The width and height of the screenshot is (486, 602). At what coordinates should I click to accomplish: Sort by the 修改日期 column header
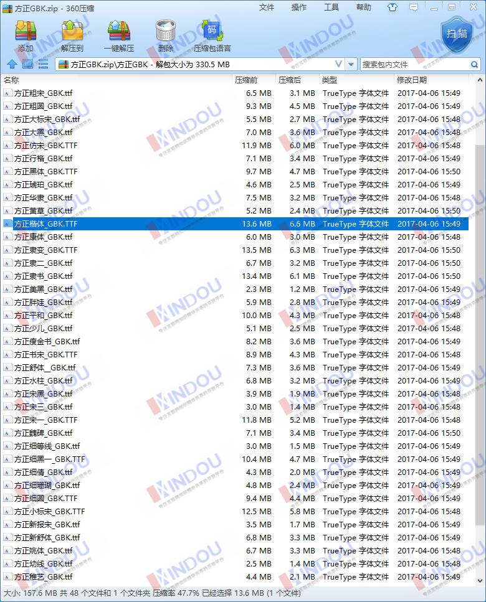click(x=412, y=80)
